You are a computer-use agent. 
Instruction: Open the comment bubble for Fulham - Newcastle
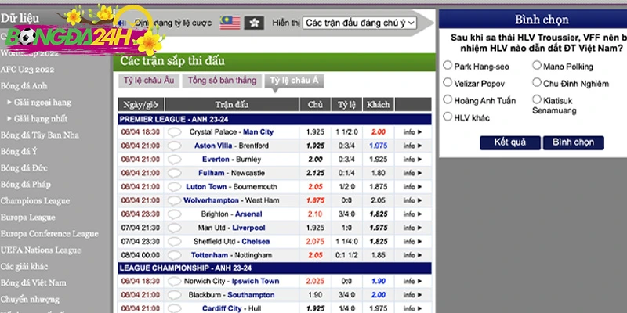click(x=174, y=173)
